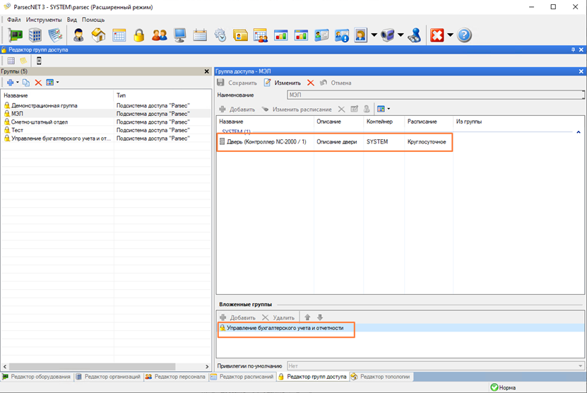Click the Изменить button
Screen dimensions: 587x393
pos(283,83)
